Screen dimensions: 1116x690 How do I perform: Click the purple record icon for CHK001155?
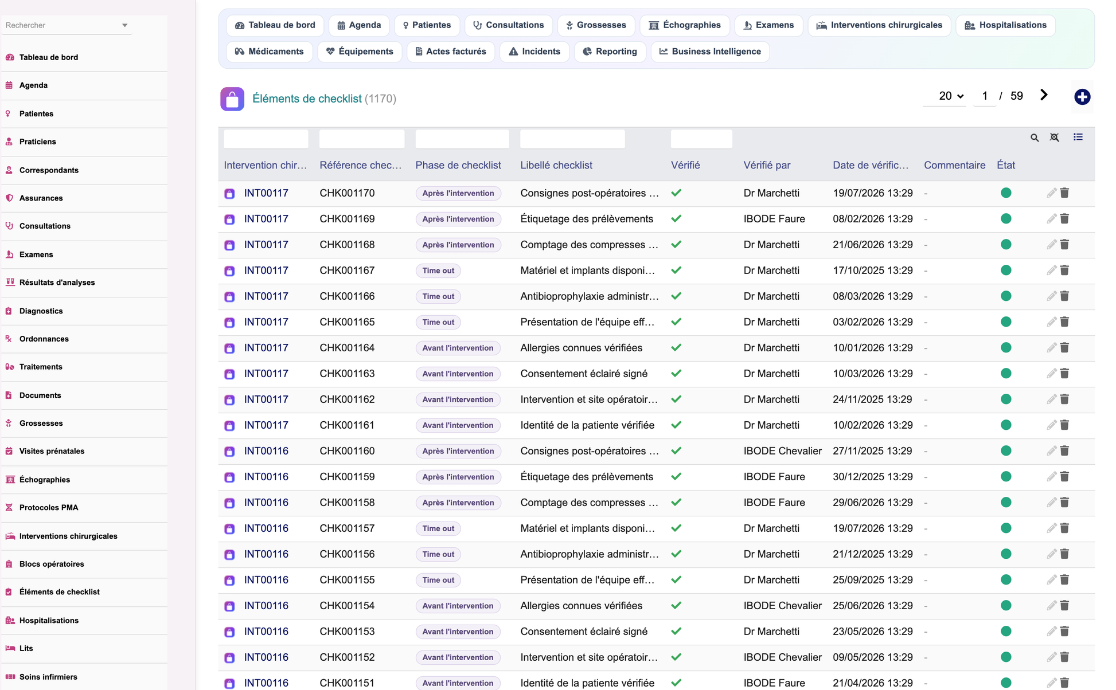tap(229, 581)
